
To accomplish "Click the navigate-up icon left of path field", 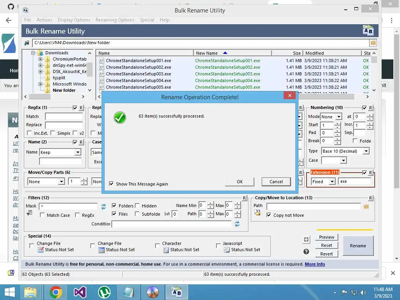I will 27,43.
